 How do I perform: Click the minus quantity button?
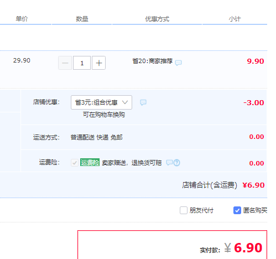coord(65,63)
